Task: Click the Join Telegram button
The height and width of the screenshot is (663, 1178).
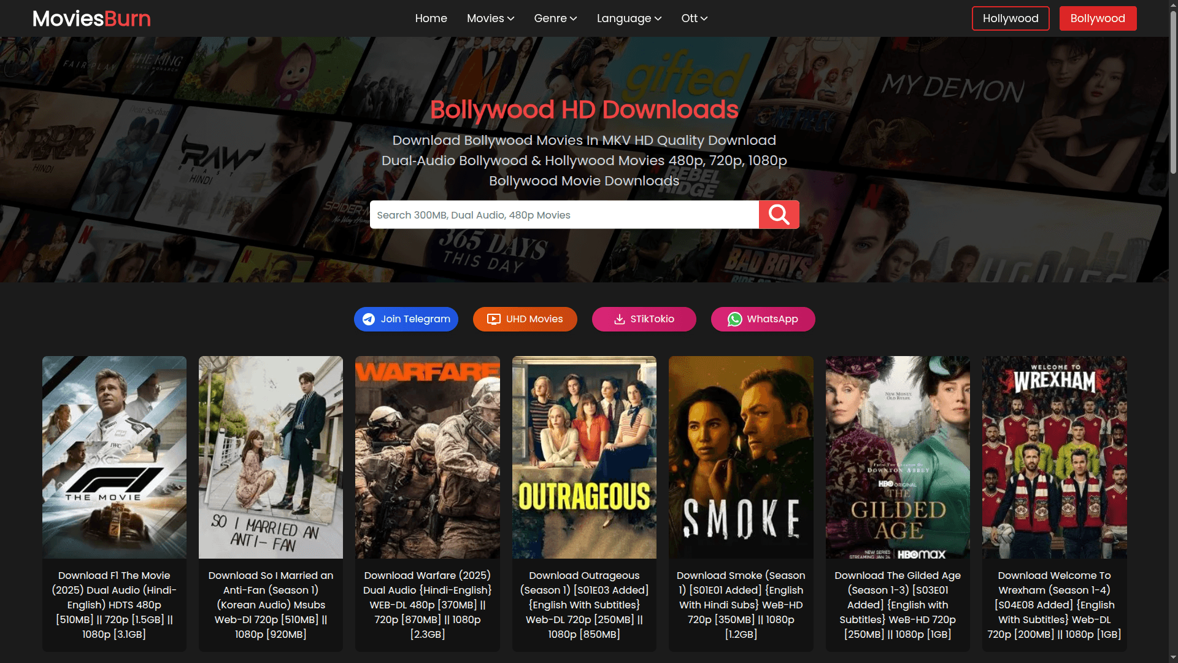Action: (406, 319)
